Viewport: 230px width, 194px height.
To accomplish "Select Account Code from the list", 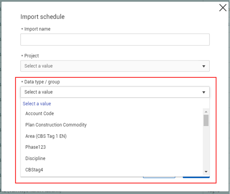I will pos(40,113).
